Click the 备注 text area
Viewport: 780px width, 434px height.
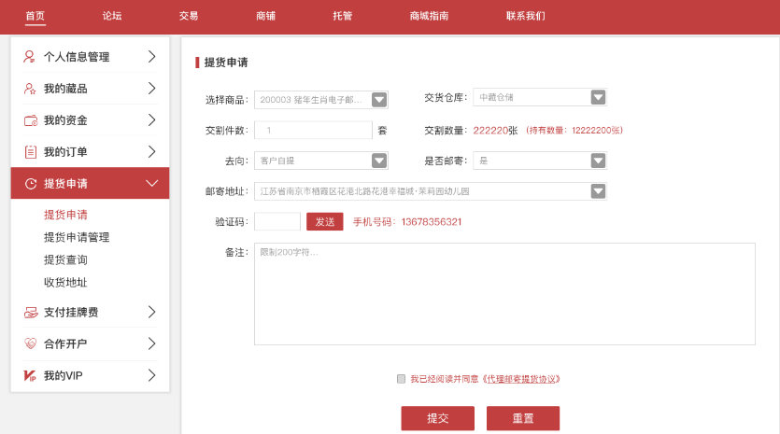tap(505, 294)
